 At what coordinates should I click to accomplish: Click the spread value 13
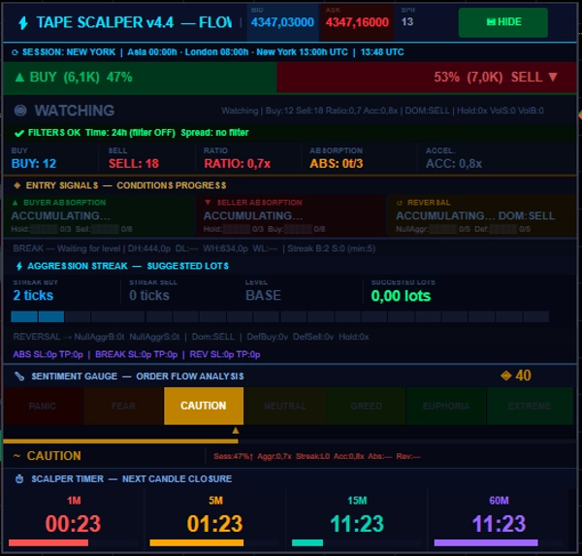(407, 22)
